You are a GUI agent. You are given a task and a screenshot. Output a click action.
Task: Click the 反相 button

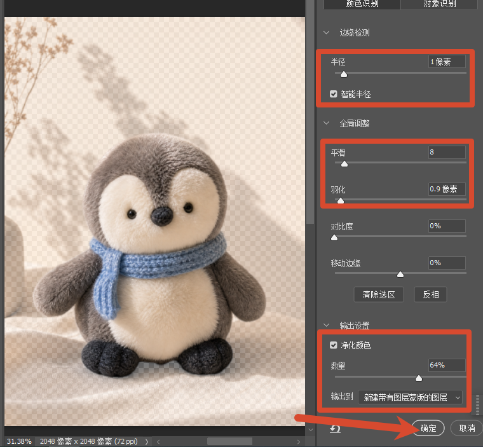[x=431, y=294]
